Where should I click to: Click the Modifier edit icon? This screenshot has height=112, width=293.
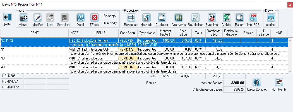tap(38, 18)
